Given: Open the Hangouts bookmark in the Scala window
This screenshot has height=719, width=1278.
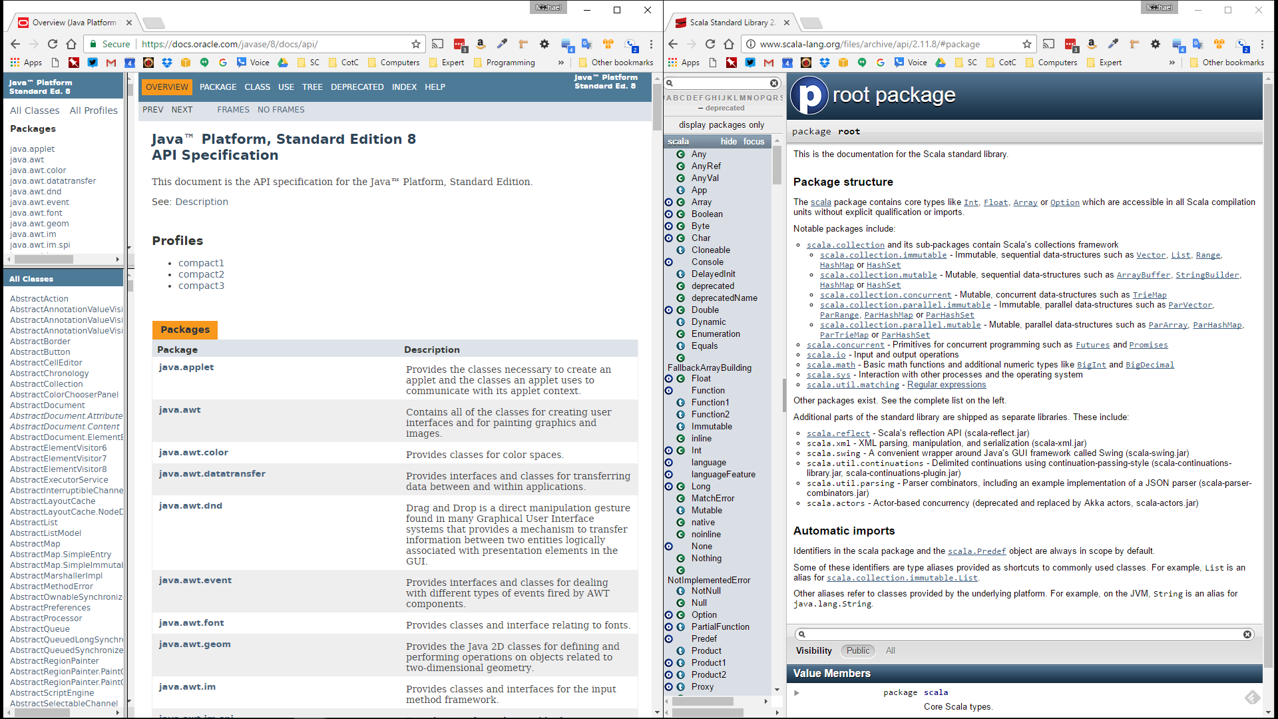Looking at the screenshot, I should click(862, 63).
